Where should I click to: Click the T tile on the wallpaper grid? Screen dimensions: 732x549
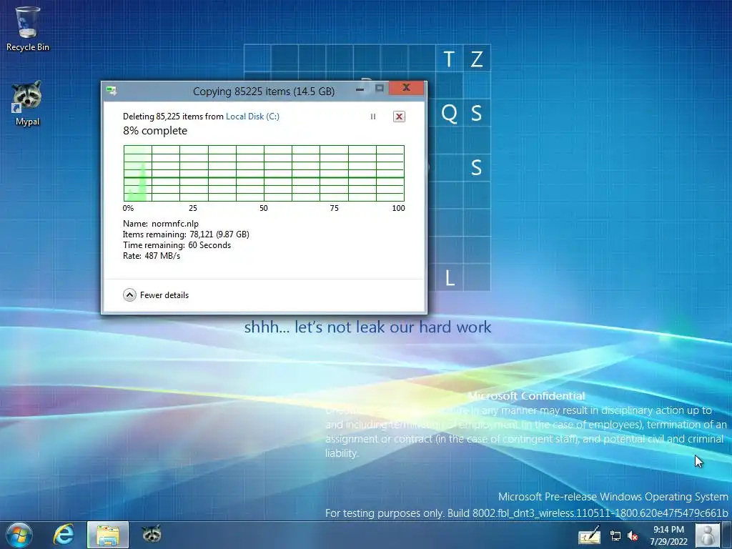coord(449,59)
